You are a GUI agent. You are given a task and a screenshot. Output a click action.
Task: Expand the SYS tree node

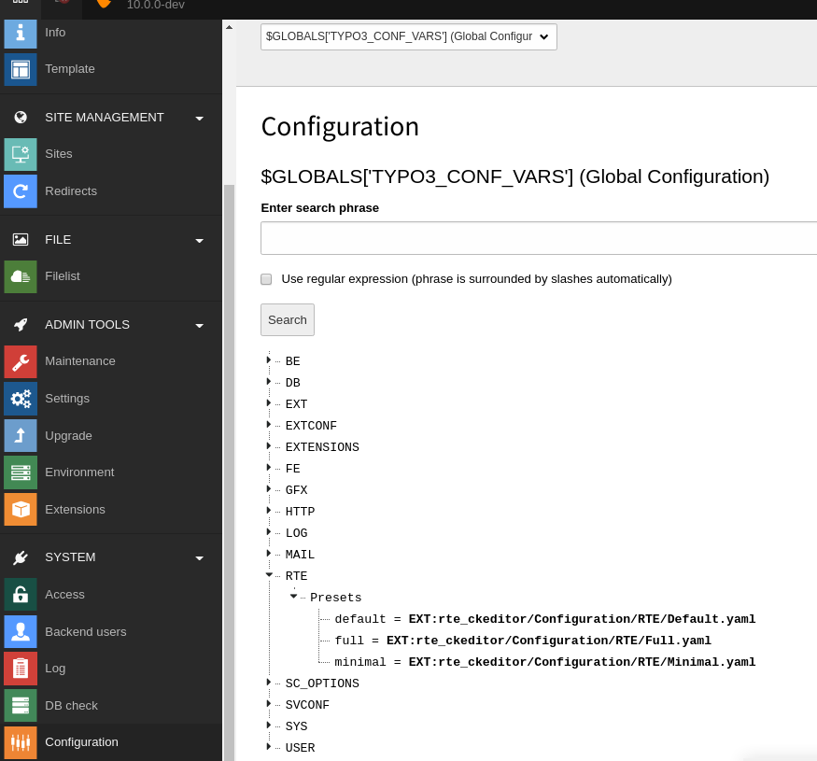(269, 726)
